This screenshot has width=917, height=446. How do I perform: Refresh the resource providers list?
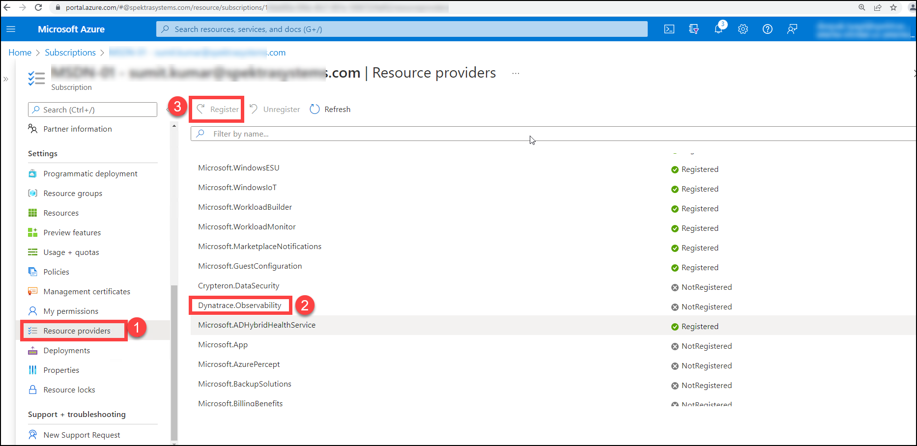(x=330, y=109)
